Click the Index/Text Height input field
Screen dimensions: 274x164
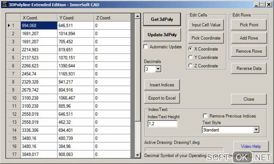(163, 124)
